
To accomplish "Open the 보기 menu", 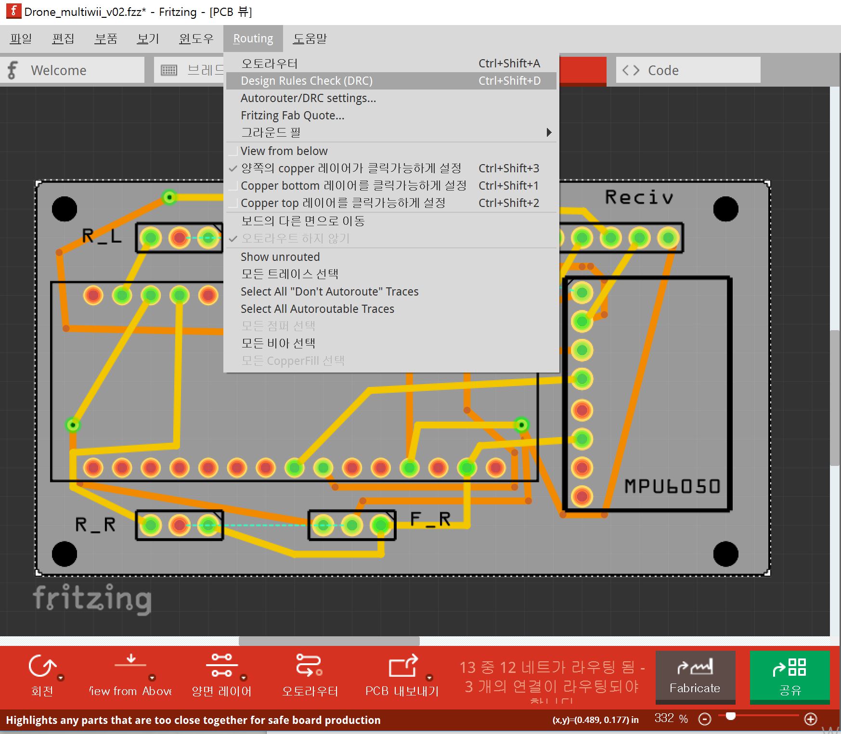I will [x=148, y=39].
